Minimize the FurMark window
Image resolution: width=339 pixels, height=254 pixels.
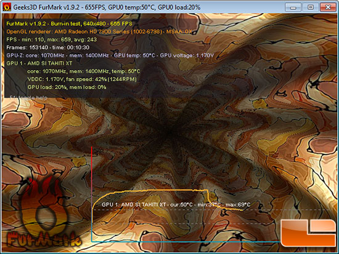[x=293, y=7]
